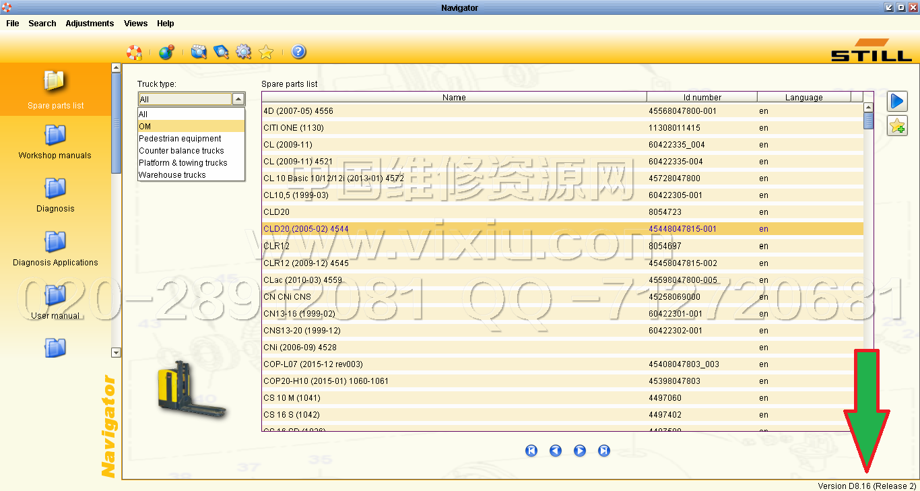Go to the previous page of list

[556, 451]
